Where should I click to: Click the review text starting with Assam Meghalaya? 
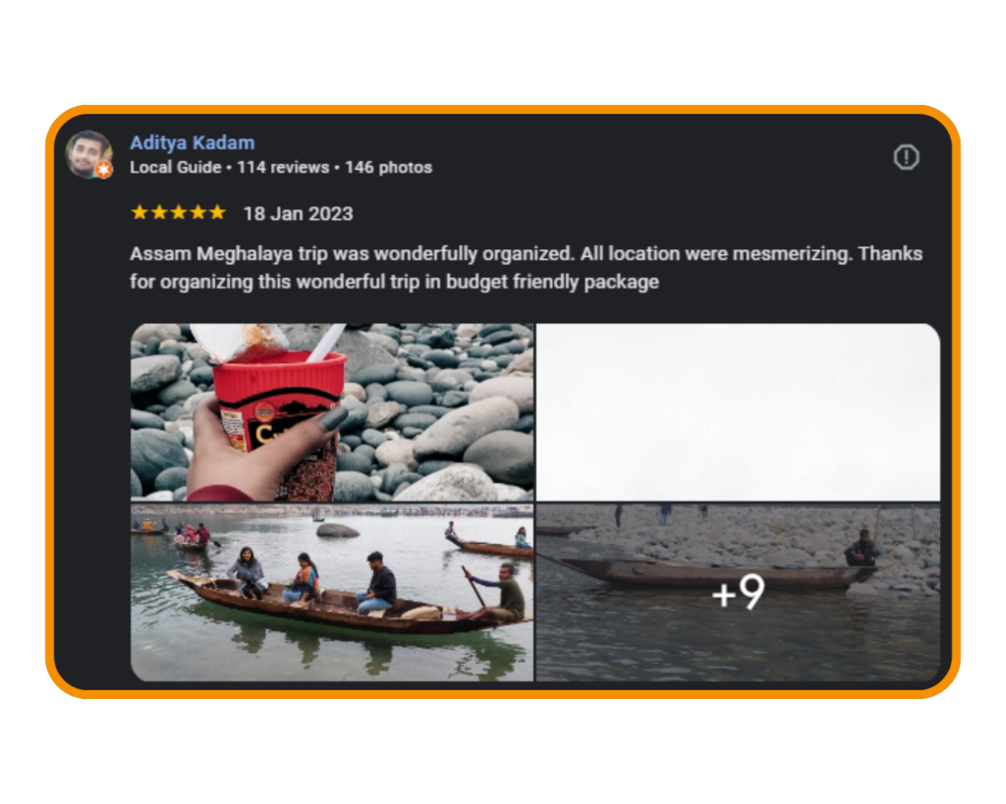[x=527, y=267]
